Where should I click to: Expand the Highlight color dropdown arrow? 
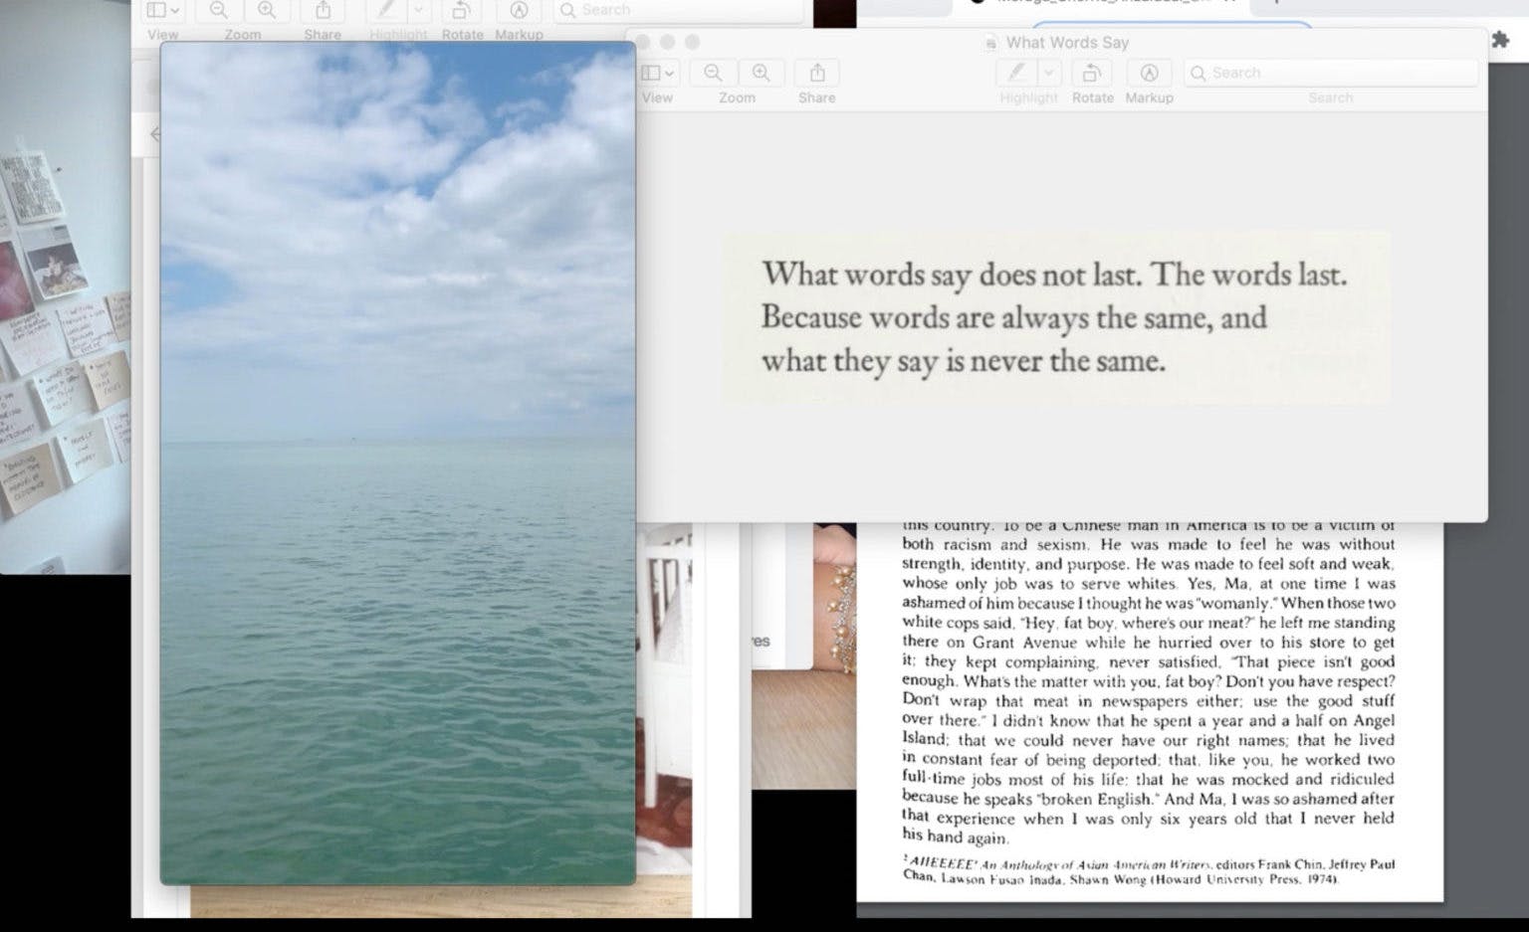pyautogui.click(x=1048, y=73)
